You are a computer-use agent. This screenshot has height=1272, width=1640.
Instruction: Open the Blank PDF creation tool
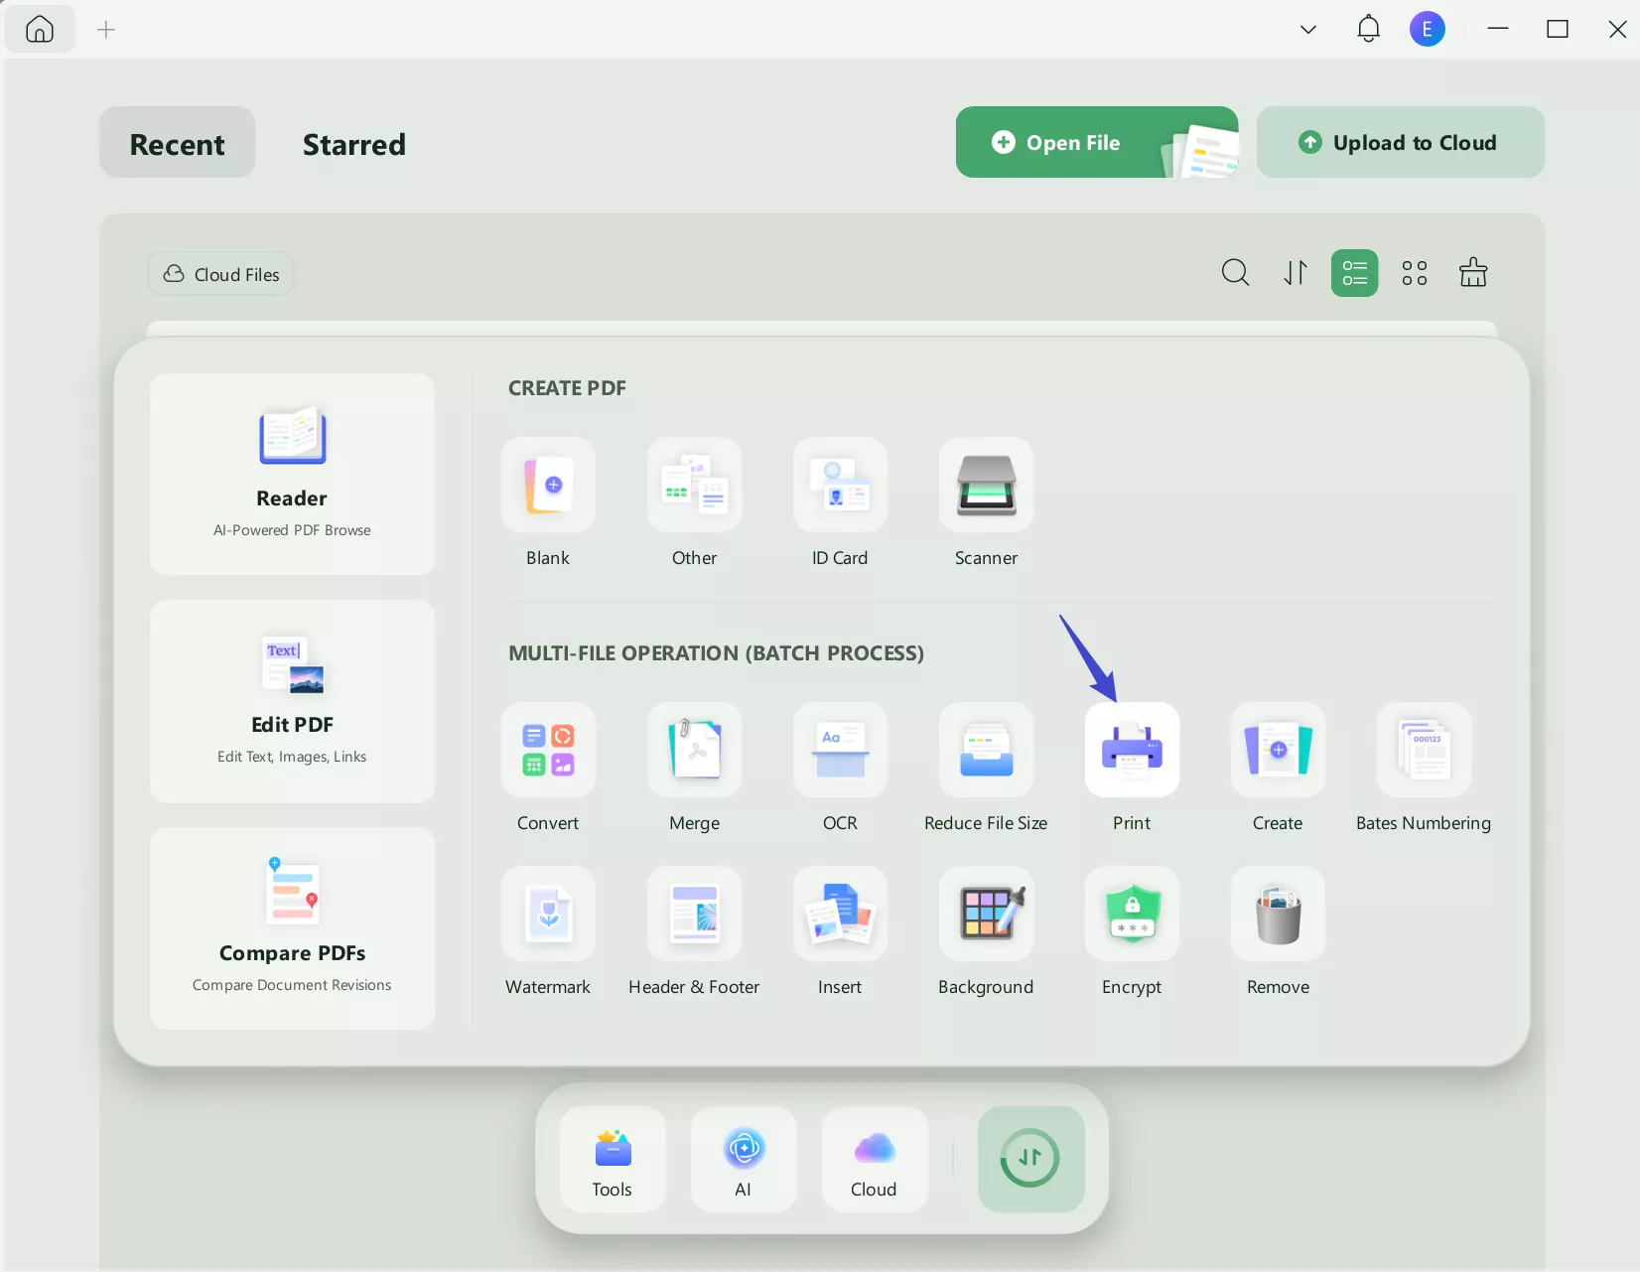548,485
